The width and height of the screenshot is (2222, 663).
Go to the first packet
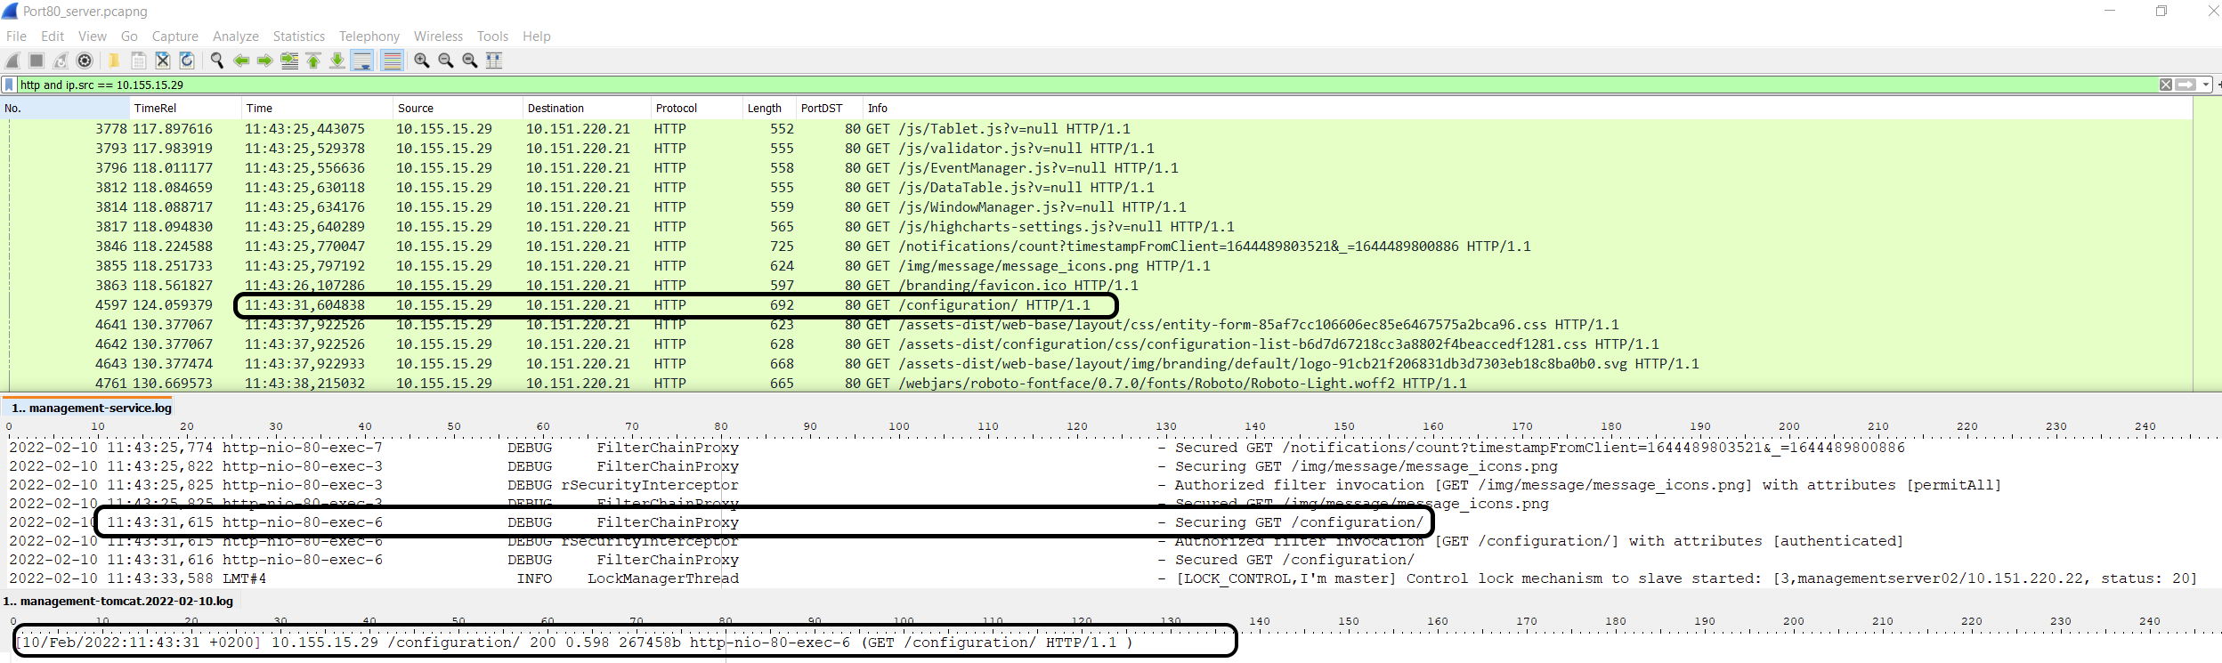click(313, 61)
